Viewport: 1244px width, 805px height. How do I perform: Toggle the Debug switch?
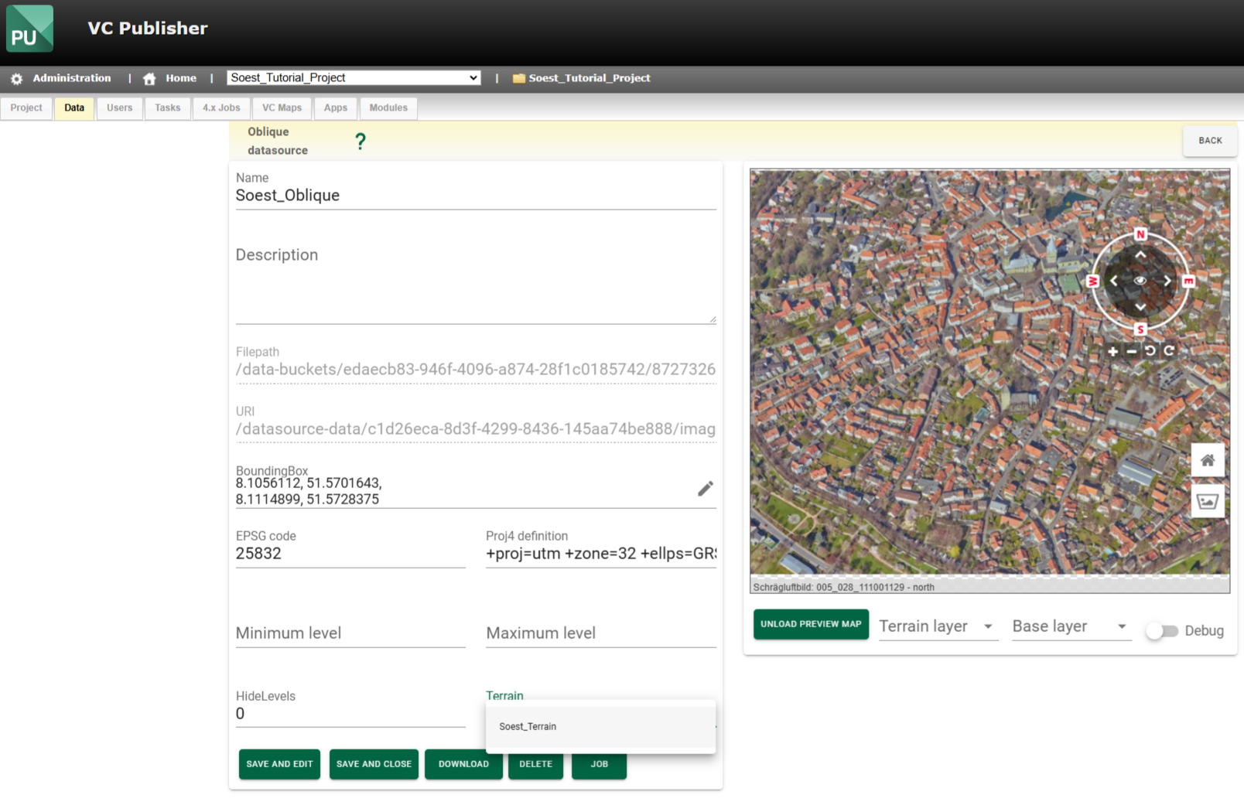pyautogui.click(x=1162, y=631)
